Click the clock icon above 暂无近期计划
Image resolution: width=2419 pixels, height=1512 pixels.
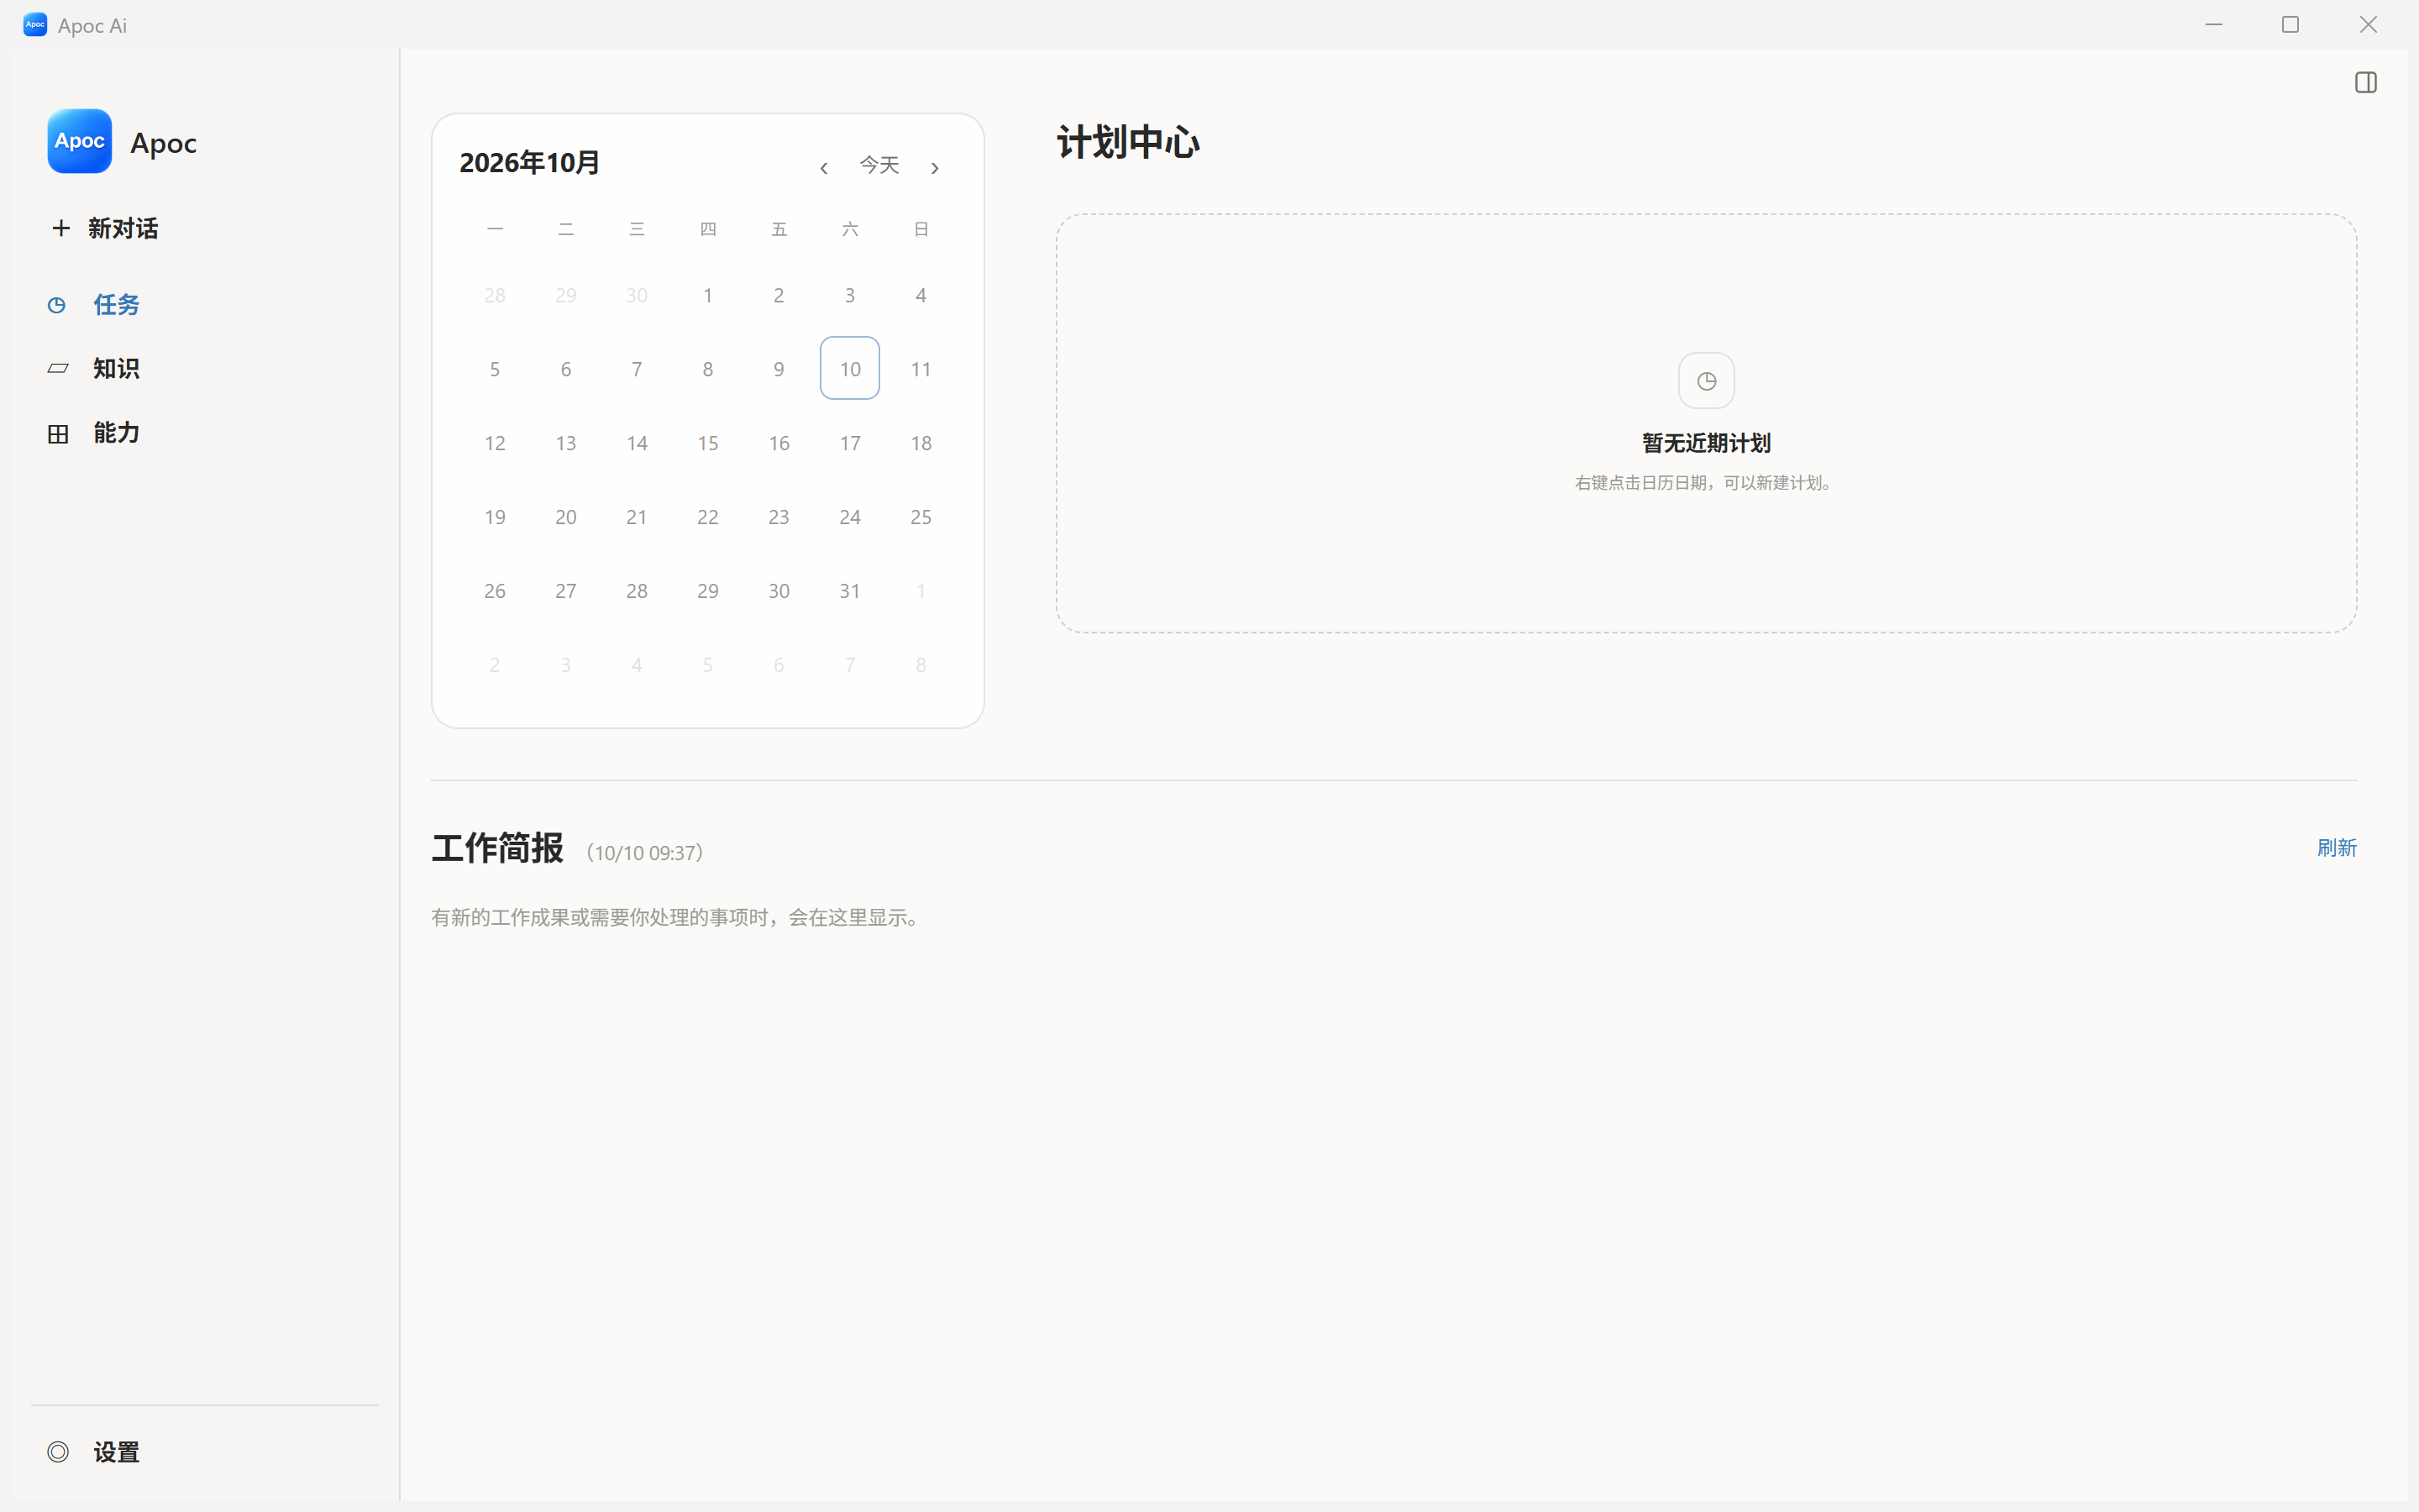point(1706,381)
